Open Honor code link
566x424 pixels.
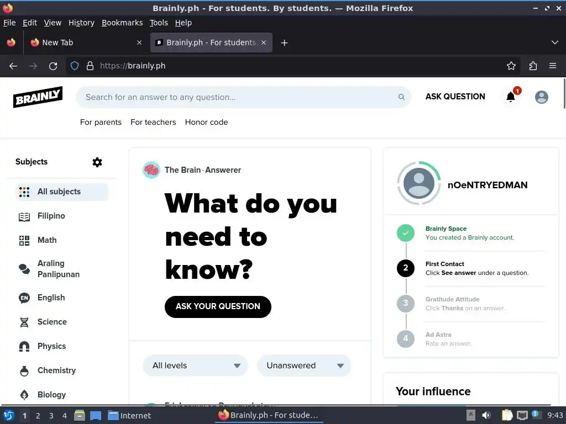pos(207,122)
